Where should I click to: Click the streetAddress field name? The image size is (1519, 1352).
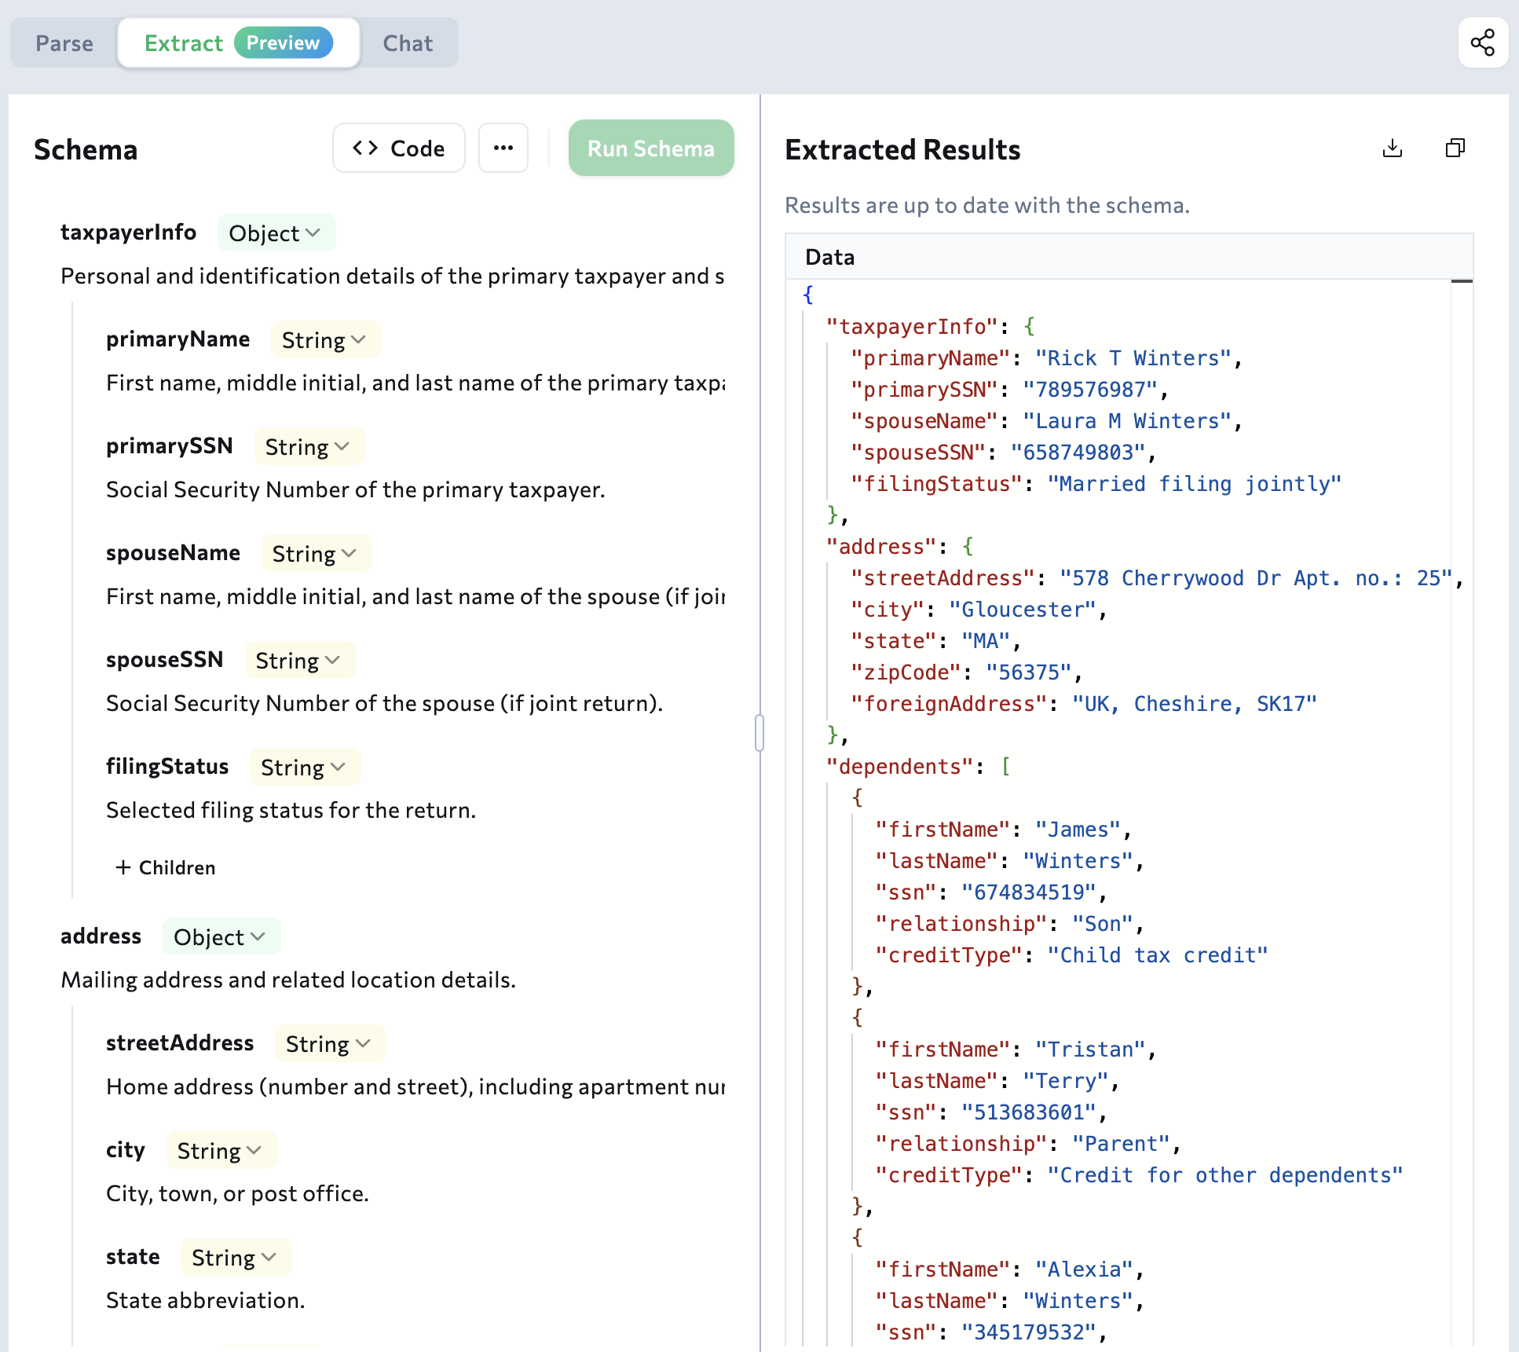pos(180,1043)
